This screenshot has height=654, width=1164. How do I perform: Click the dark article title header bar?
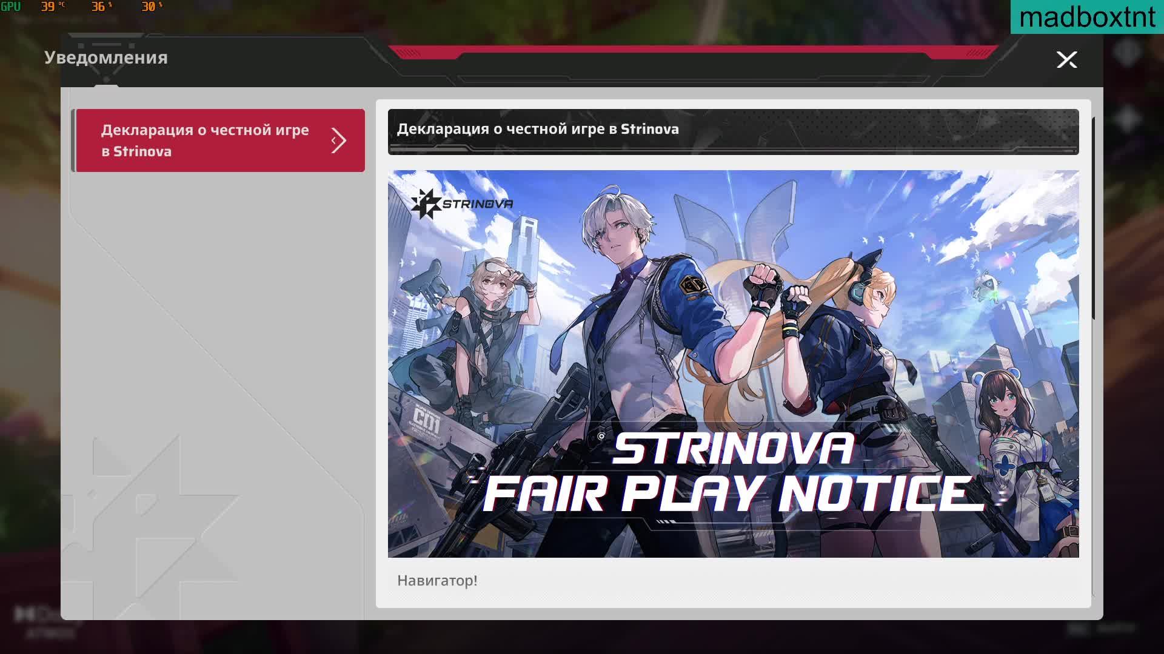[732, 131]
